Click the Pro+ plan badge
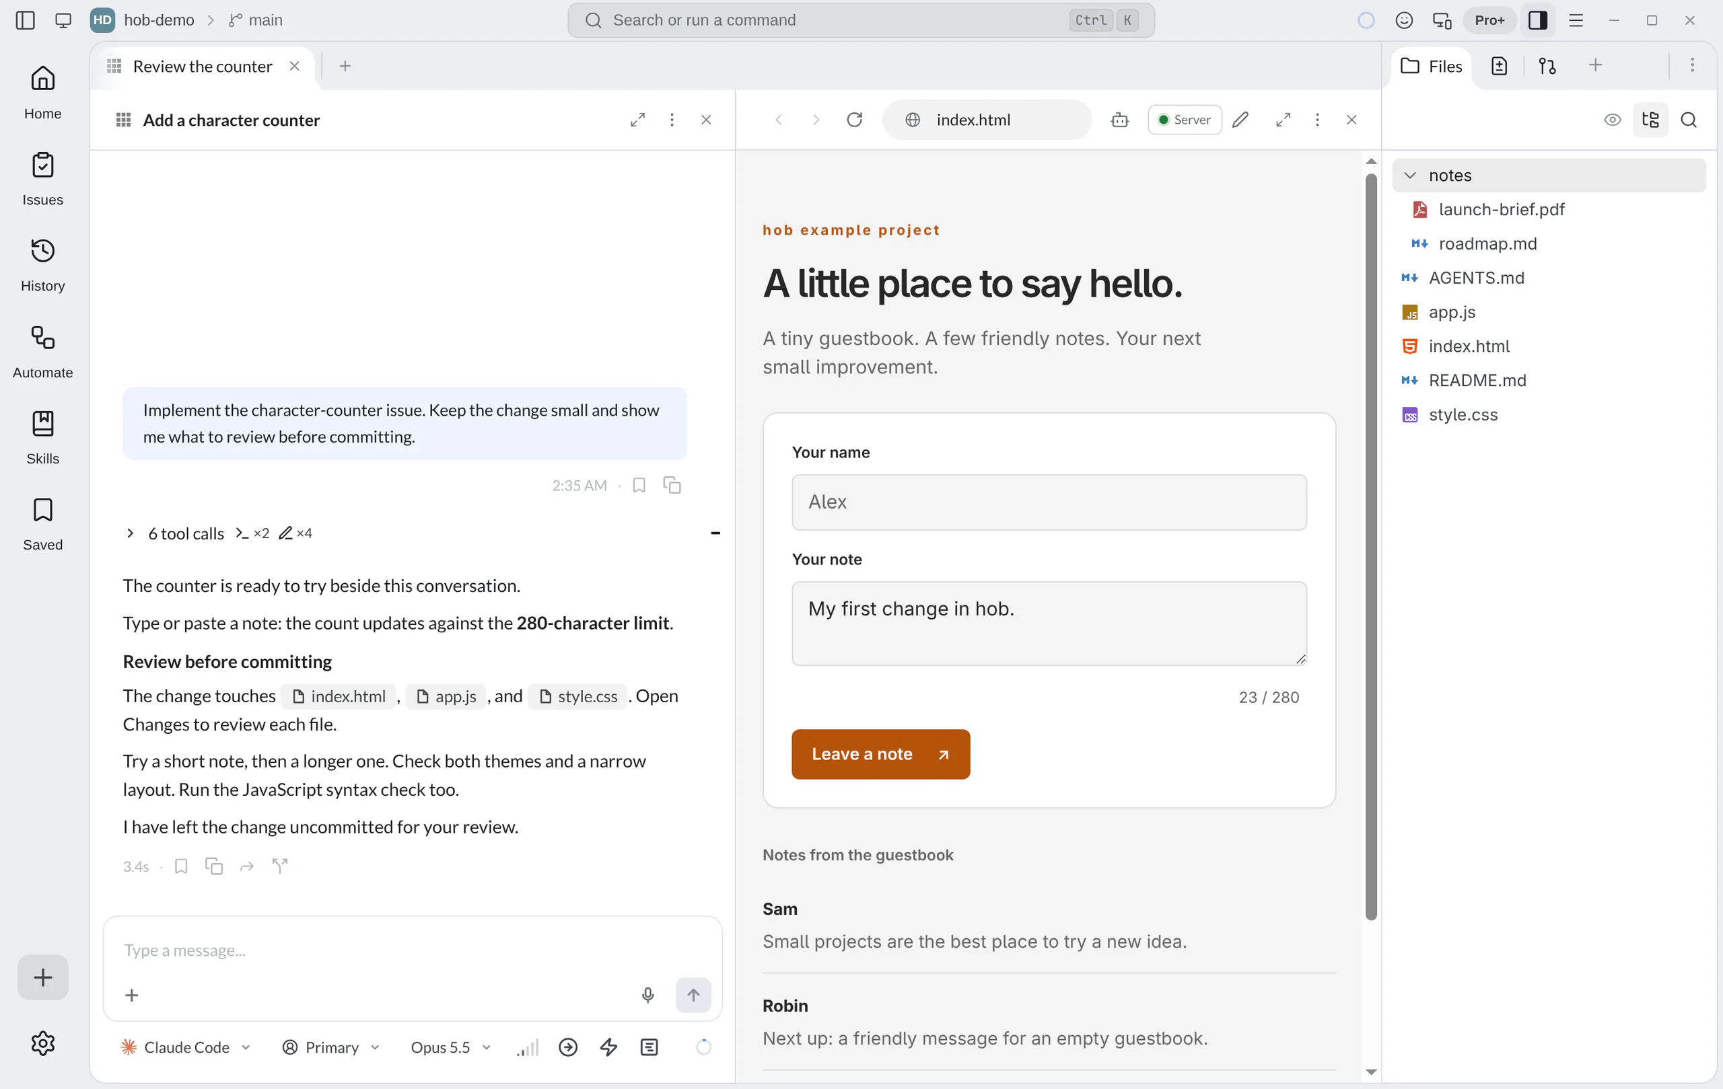 tap(1489, 20)
